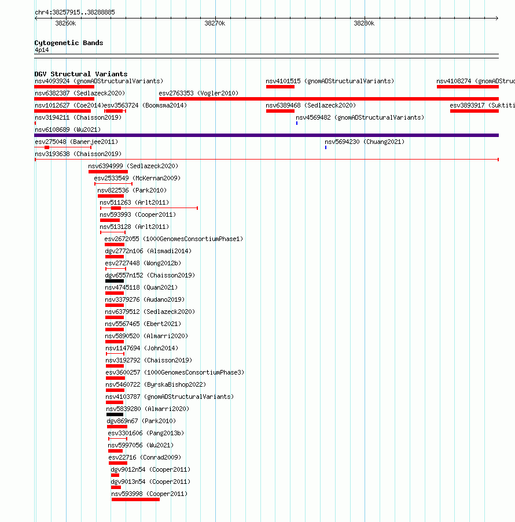The width and height of the screenshot is (515, 522).
Task: Select nsv4745118 (Quan2021) label
Action: pos(141,288)
